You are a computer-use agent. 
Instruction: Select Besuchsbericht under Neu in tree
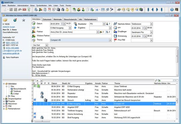20,89
